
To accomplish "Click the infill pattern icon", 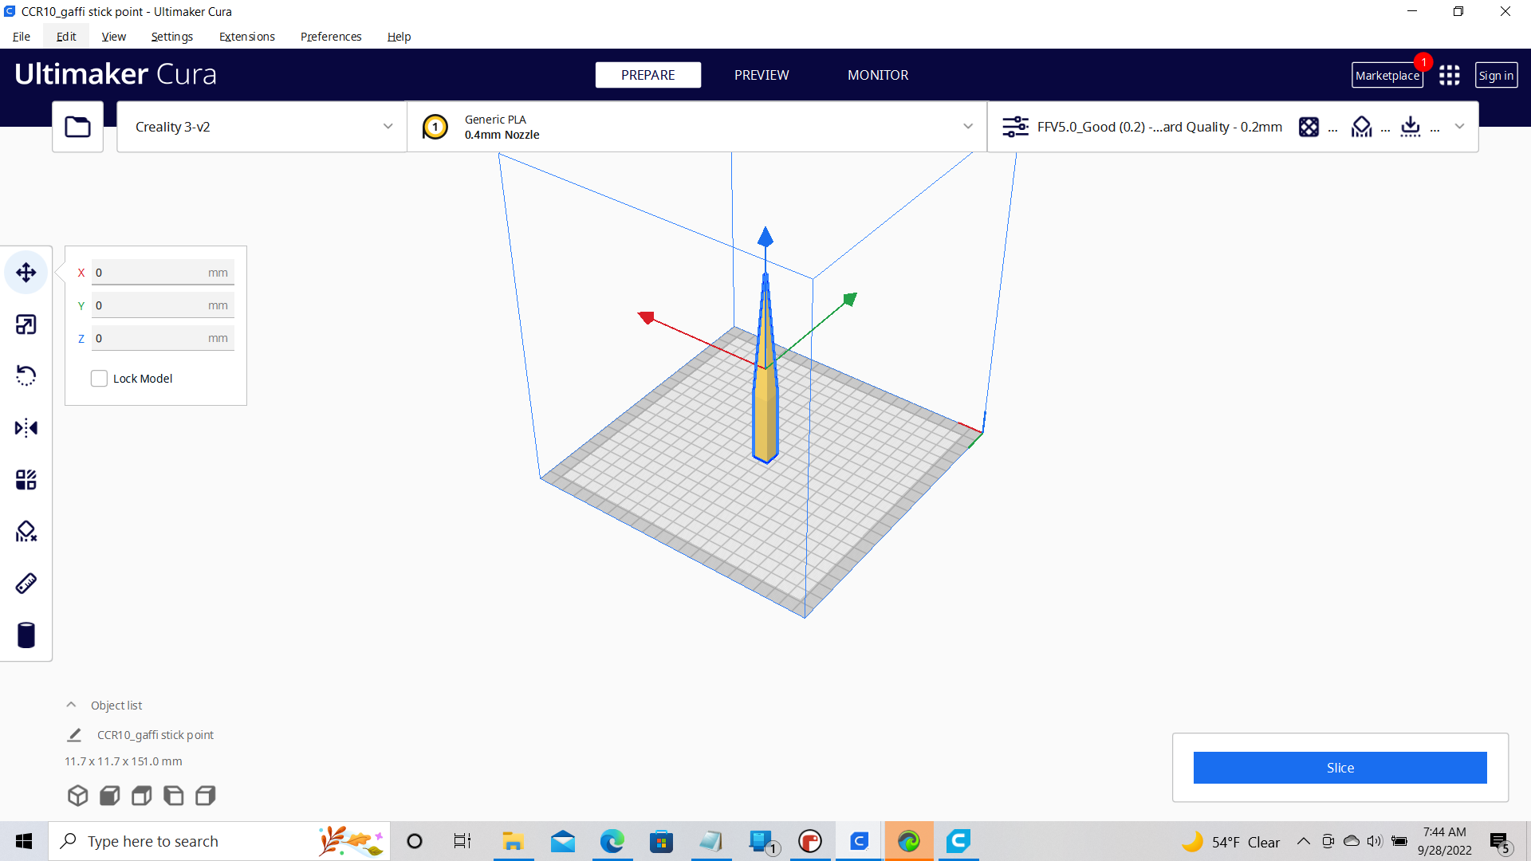I will coord(1309,127).
